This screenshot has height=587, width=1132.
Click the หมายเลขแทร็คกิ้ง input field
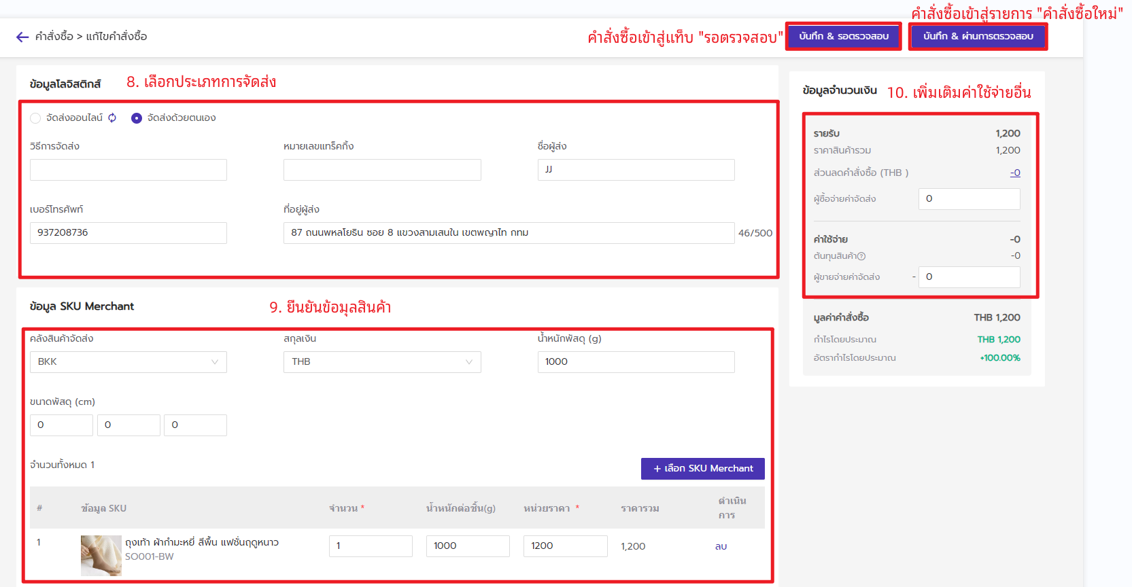coord(382,170)
